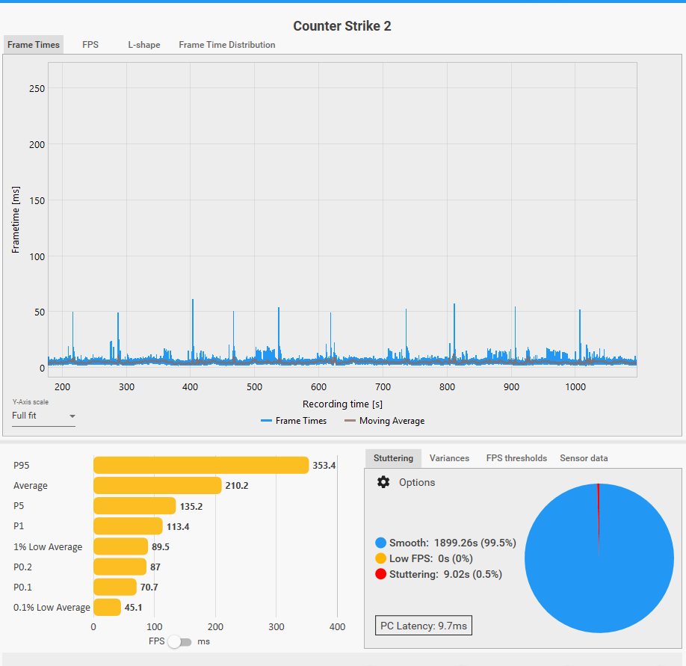Click the blue Smooth legend dot
This screenshot has height=666, width=686.
[380, 543]
